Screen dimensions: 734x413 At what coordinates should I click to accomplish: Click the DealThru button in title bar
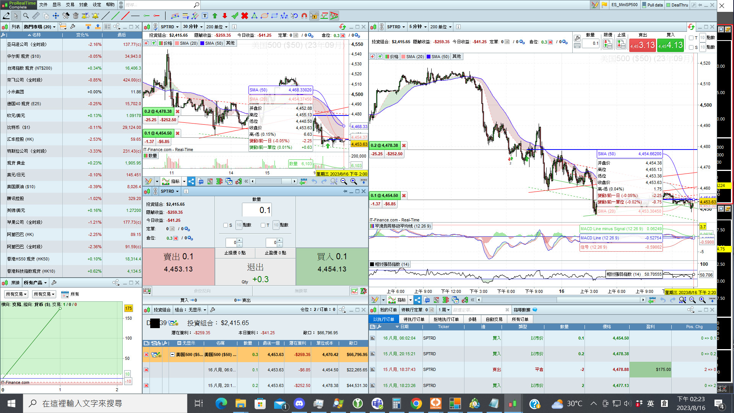click(677, 5)
